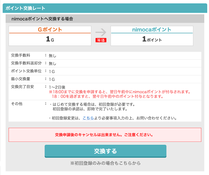Screen dimensions: 209x175
Task: Click the 1〜2日後 value
Action: click(57, 87)
